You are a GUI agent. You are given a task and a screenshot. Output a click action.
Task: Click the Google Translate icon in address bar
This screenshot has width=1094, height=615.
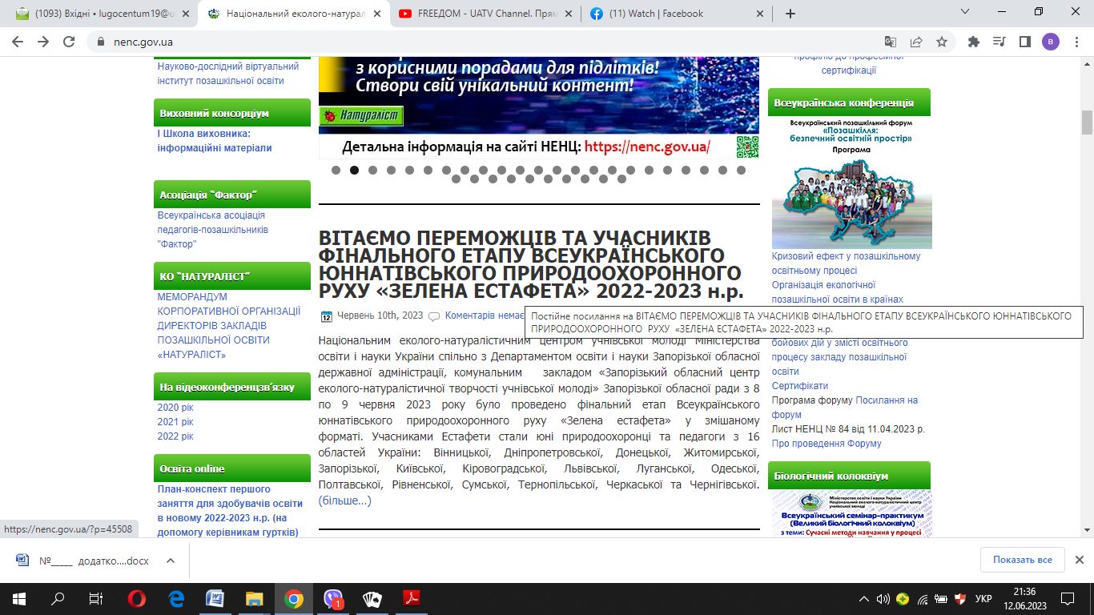point(891,42)
